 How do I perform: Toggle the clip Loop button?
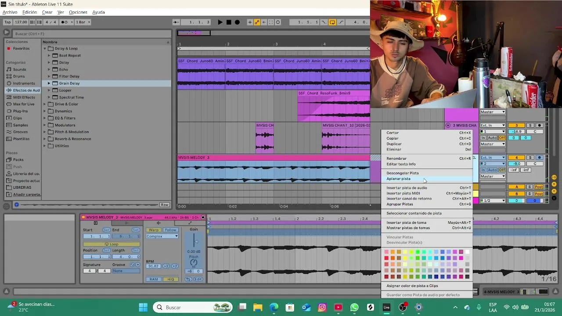112,244
